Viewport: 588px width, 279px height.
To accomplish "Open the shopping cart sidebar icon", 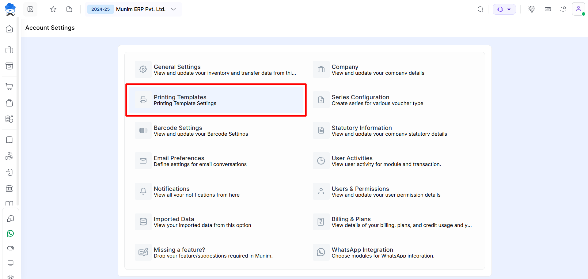I will (9, 87).
